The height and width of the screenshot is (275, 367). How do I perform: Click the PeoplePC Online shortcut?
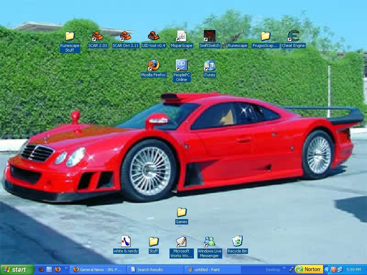[x=181, y=66]
